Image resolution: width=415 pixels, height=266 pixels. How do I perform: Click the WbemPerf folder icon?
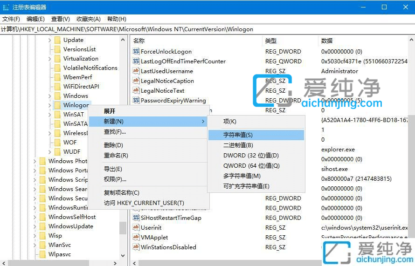57,77
